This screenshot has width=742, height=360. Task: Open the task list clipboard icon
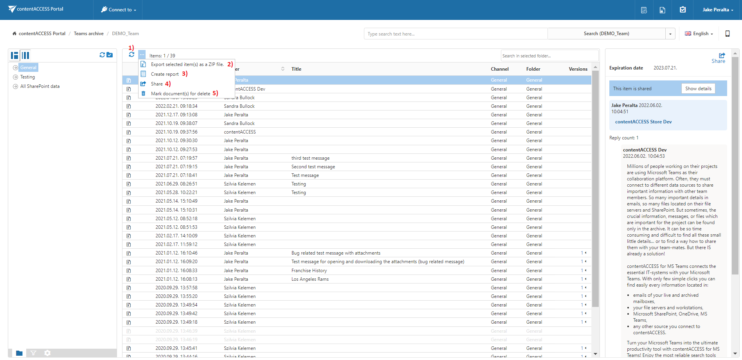(x=683, y=10)
